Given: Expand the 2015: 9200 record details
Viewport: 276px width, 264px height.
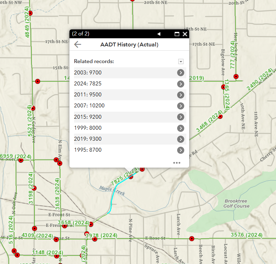Looking at the screenshot, I should click(x=180, y=117).
